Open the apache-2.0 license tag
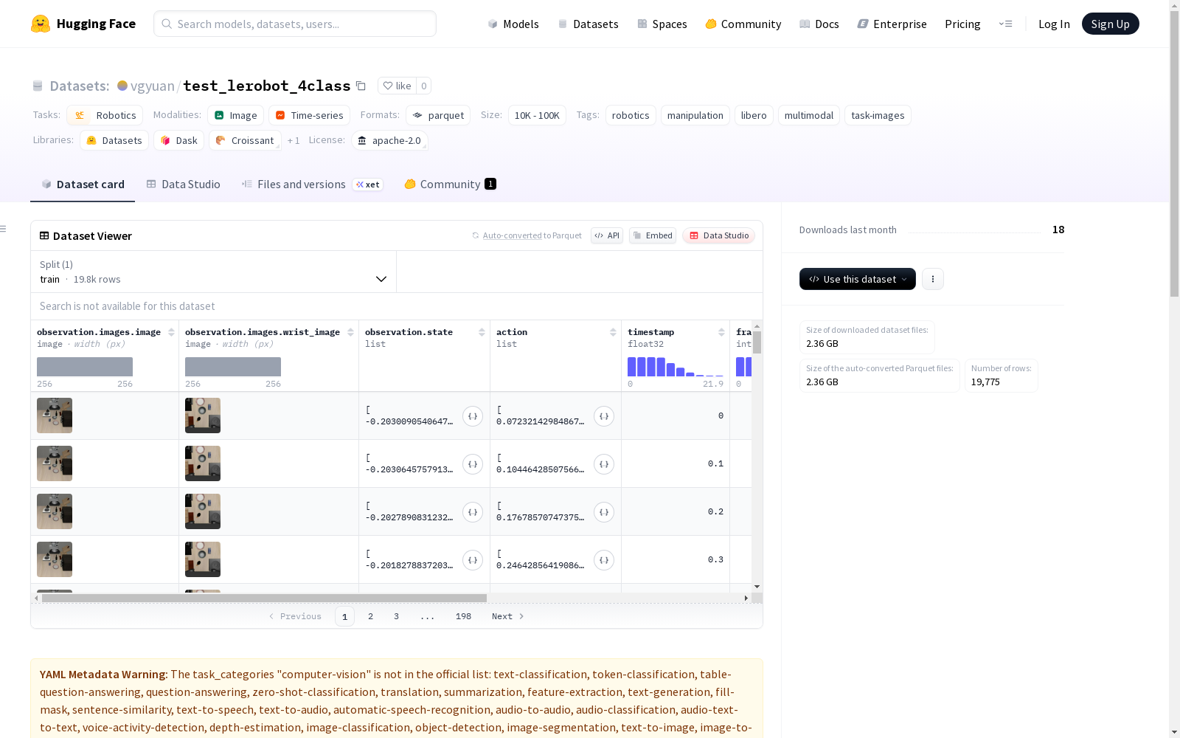Viewport: 1180px width, 738px height. (389, 140)
